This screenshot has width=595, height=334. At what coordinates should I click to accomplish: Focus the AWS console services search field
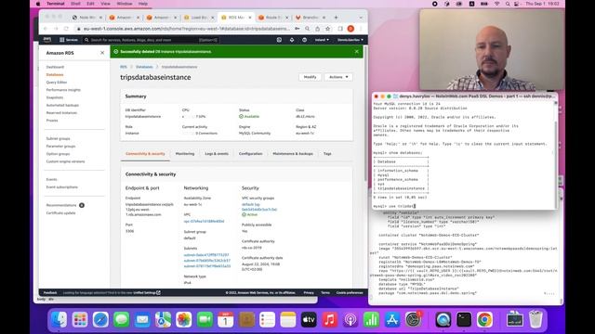(151, 40)
